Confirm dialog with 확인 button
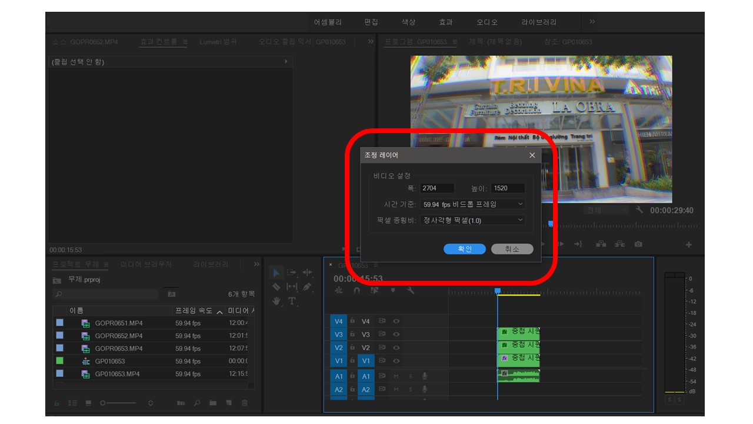753x424 pixels. coord(465,249)
